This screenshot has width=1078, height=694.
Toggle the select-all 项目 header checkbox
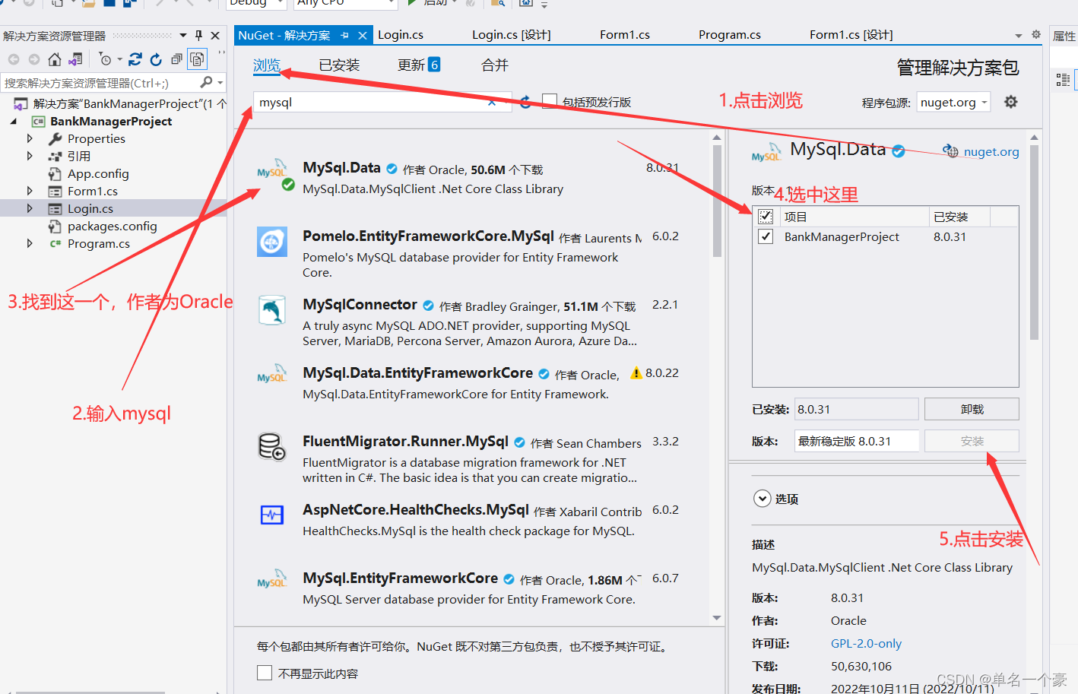(766, 217)
